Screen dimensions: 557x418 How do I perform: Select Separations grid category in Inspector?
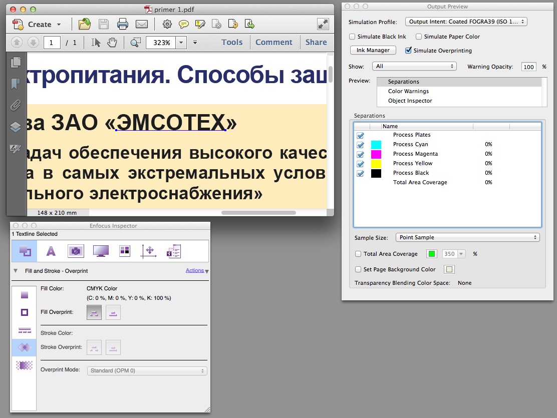(x=125, y=251)
